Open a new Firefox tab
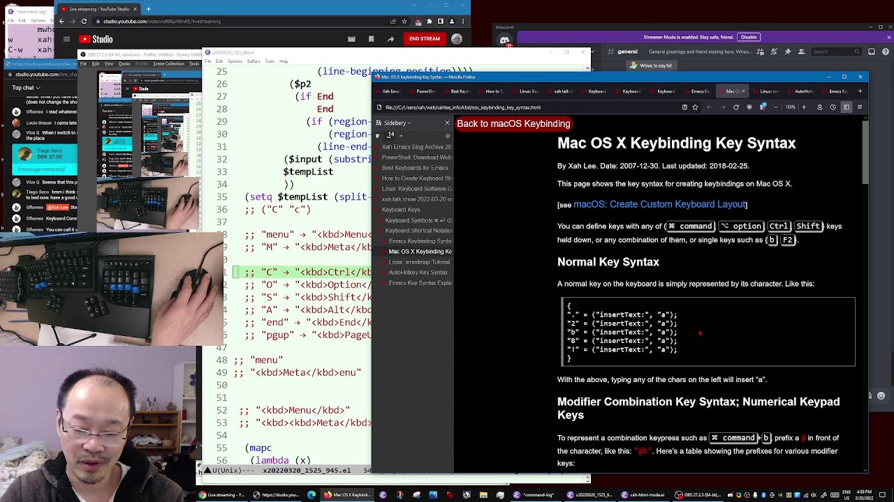Viewport: 894px width, 502px height. point(860,91)
